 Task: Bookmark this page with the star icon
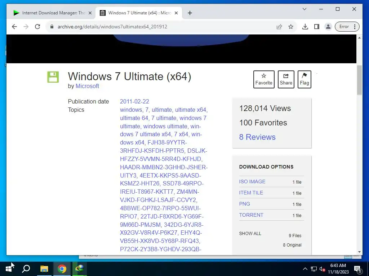[x=291, y=27]
